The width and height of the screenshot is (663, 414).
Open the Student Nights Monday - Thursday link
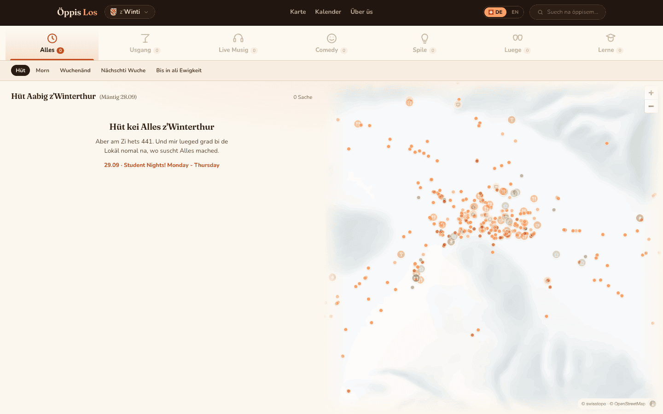pos(162,165)
